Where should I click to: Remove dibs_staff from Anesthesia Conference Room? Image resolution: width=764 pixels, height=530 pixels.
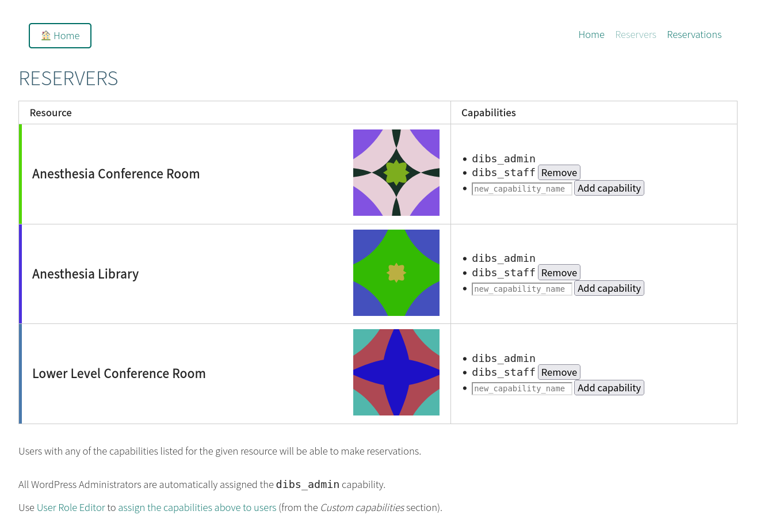(x=559, y=173)
